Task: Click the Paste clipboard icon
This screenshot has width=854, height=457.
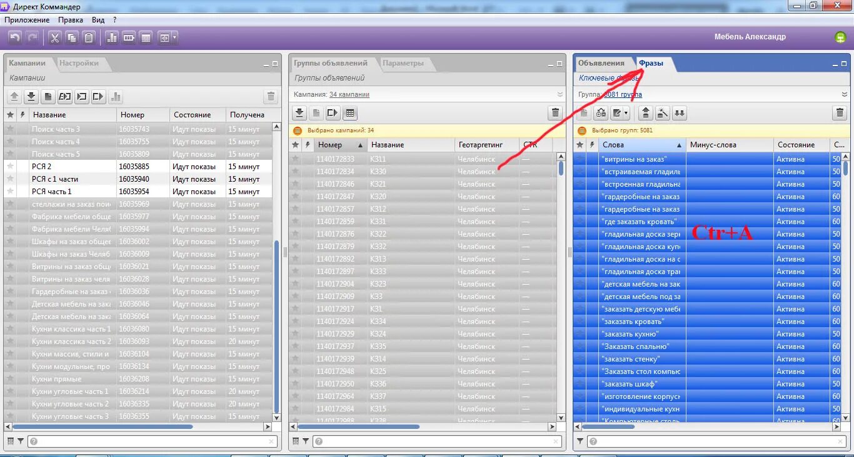Action: pyautogui.click(x=88, y=37)
